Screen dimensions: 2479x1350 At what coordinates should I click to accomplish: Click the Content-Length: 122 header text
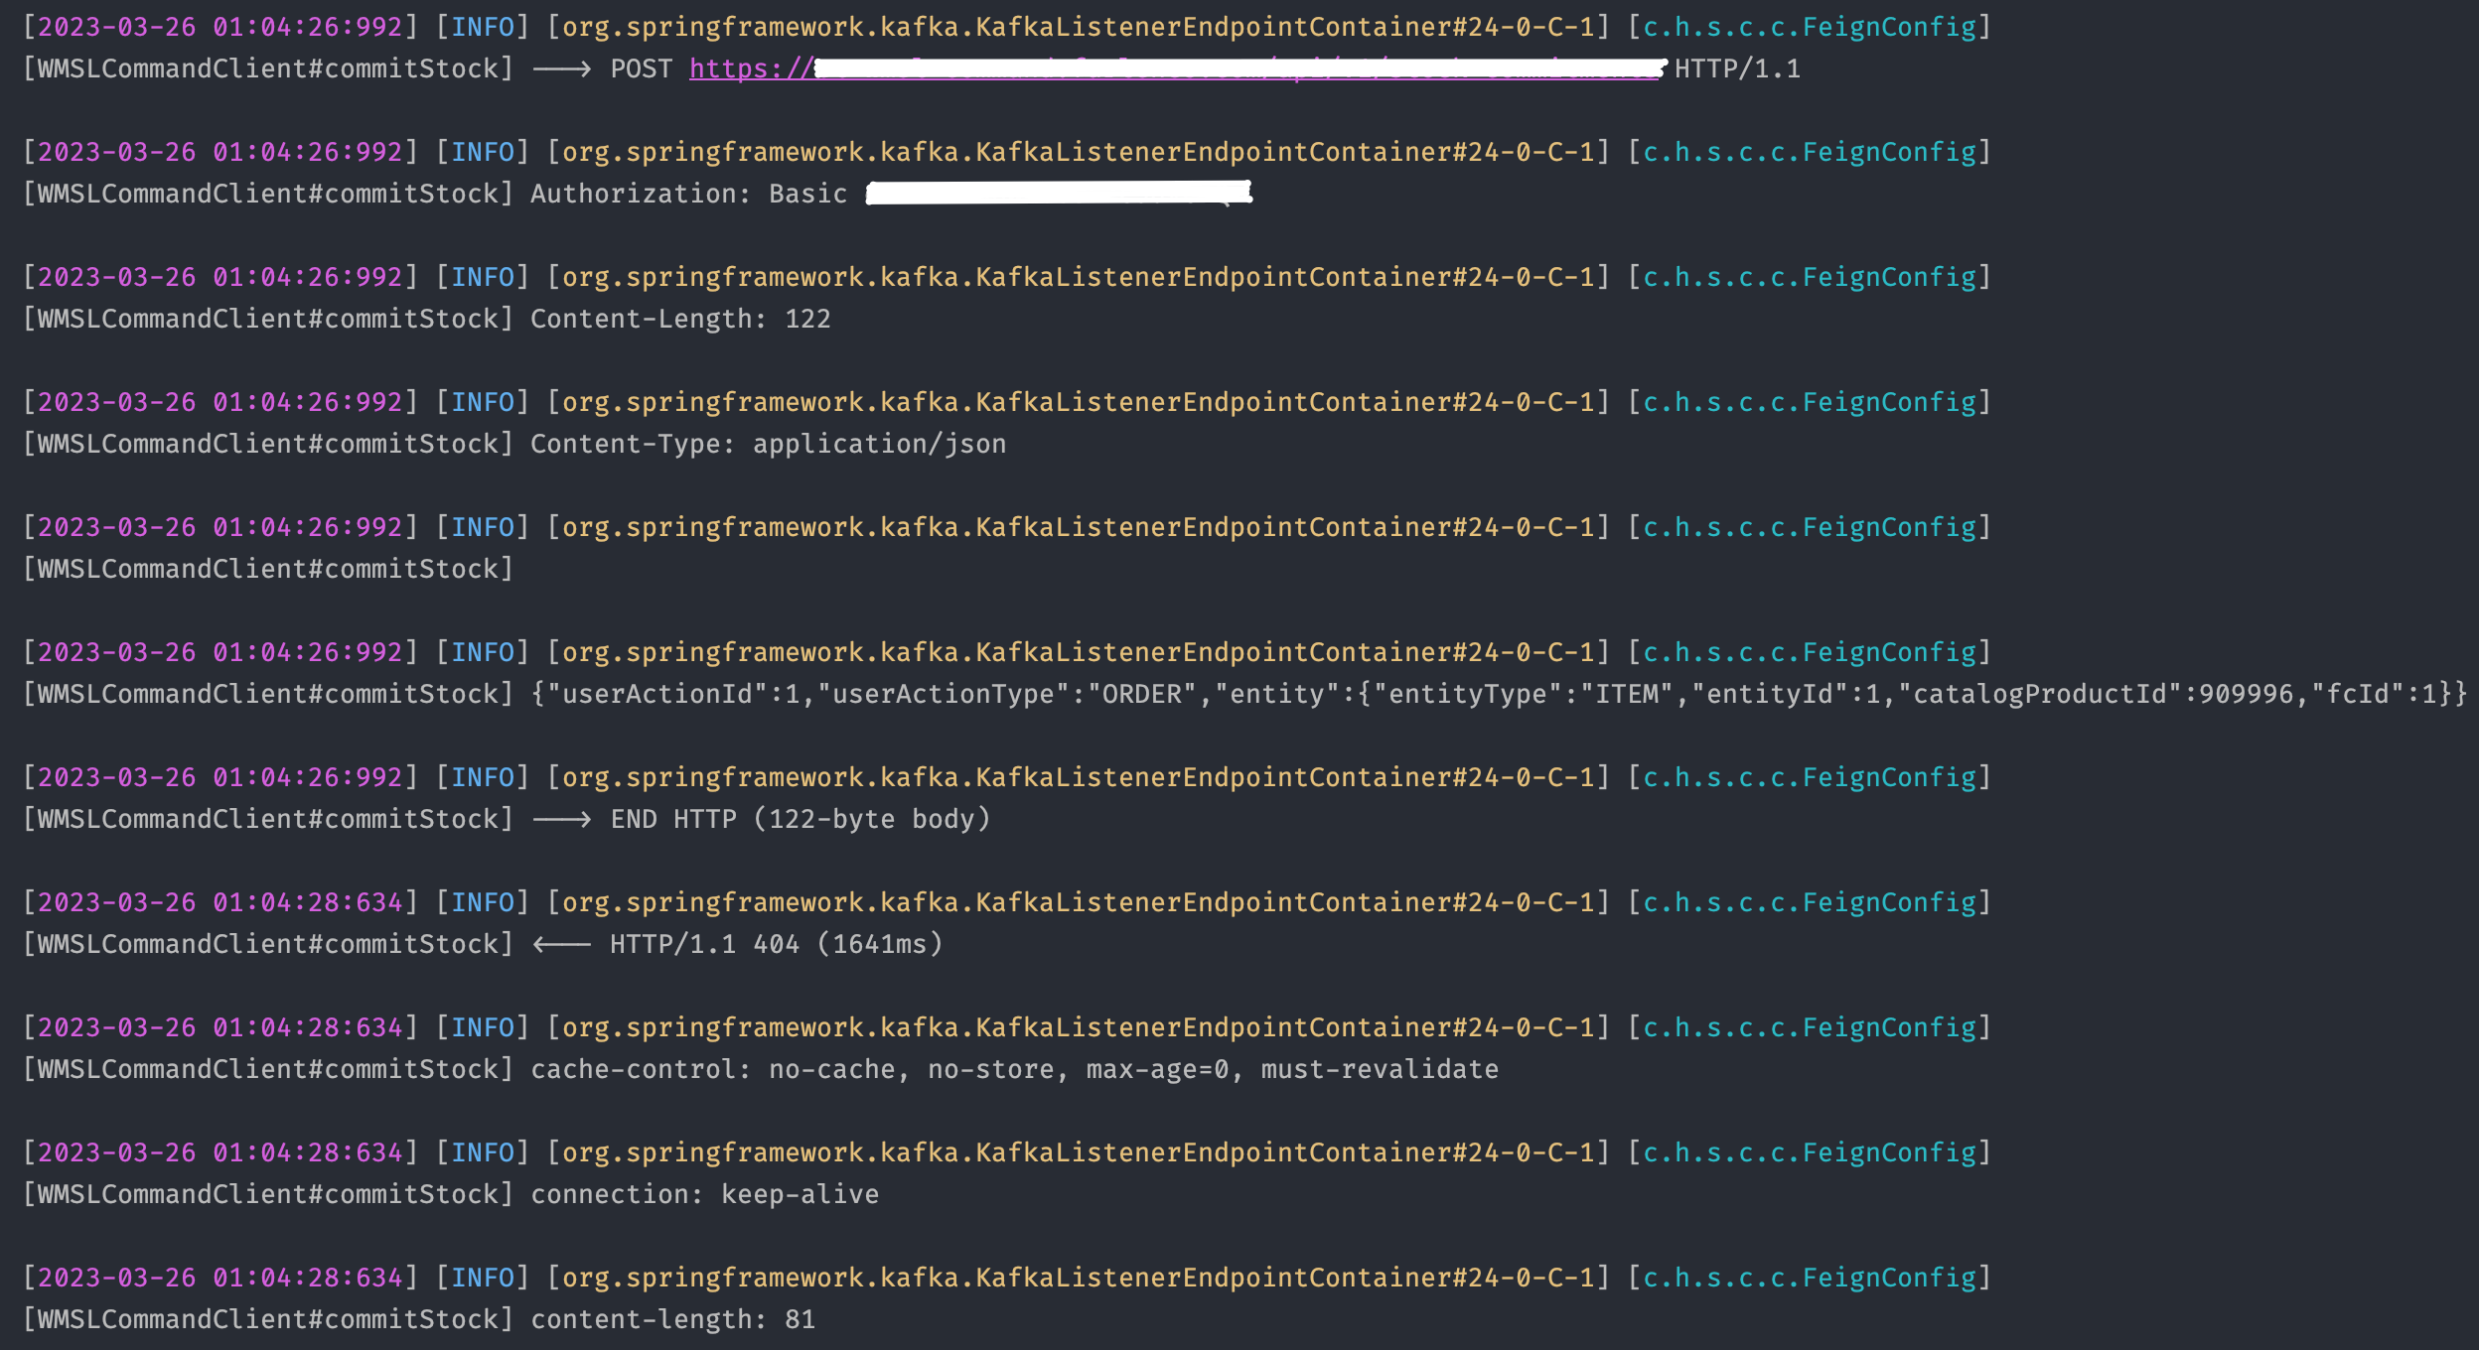[x=679, y=319]
